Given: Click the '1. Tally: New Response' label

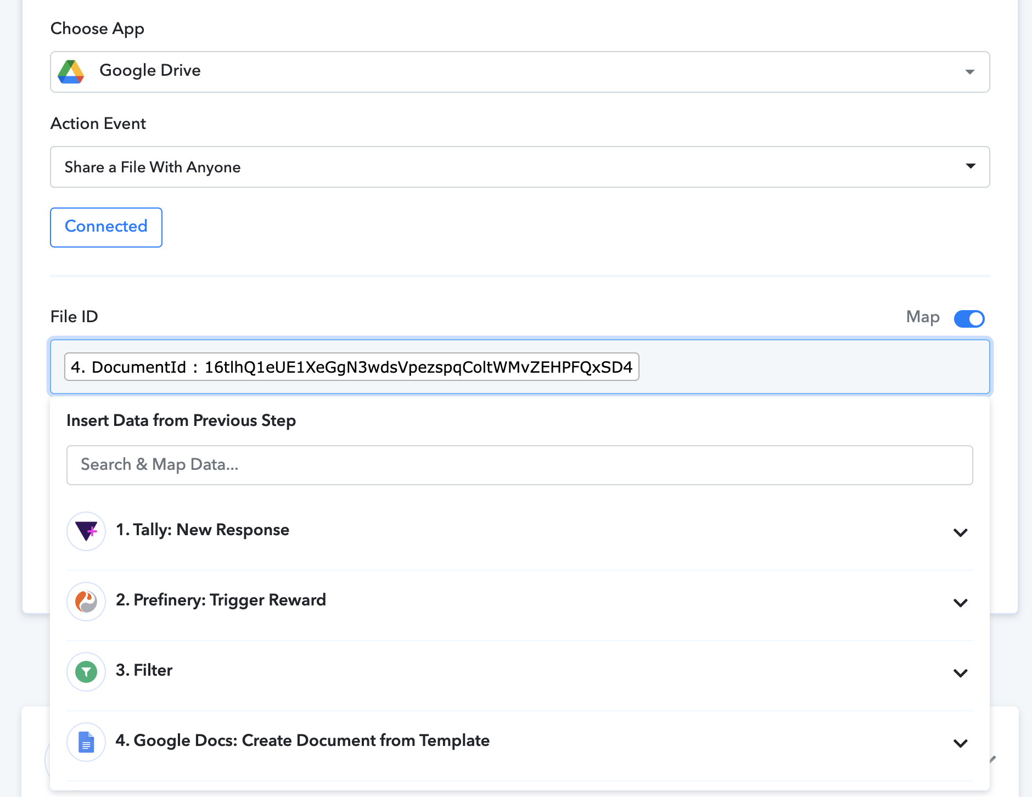Looking at the screenshot, I should (x=203, y=530).
